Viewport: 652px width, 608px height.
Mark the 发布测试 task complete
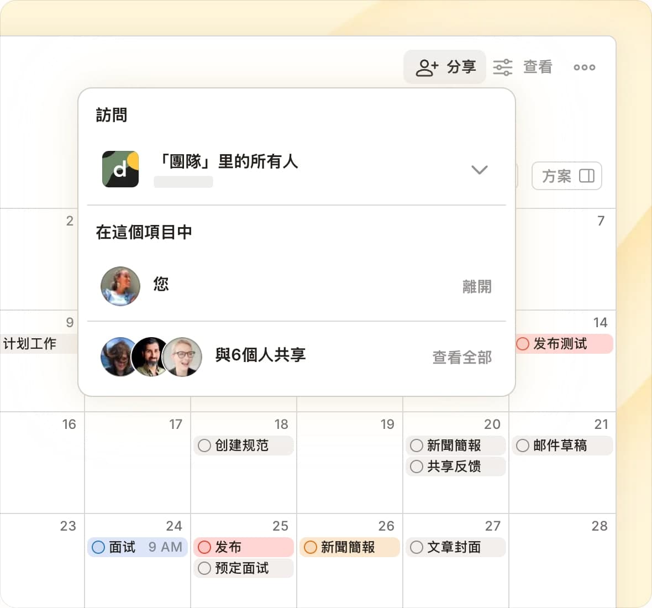pyautogui.click(x=523, y=344)
